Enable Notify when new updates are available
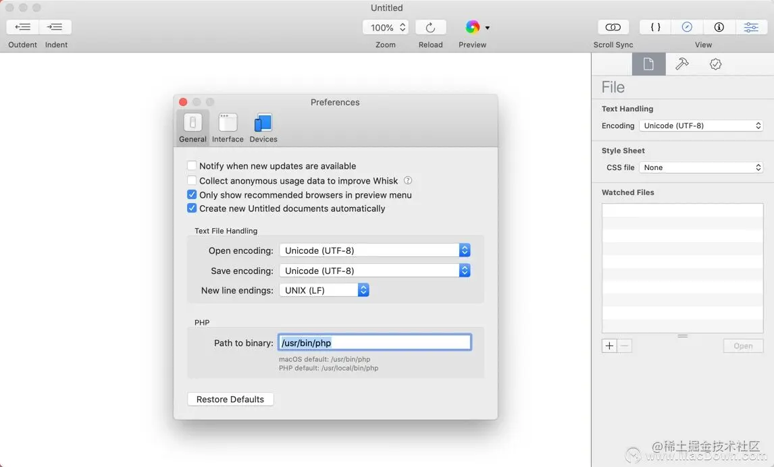Viewport: 774px width, 467px height. [x=192, y=166]
